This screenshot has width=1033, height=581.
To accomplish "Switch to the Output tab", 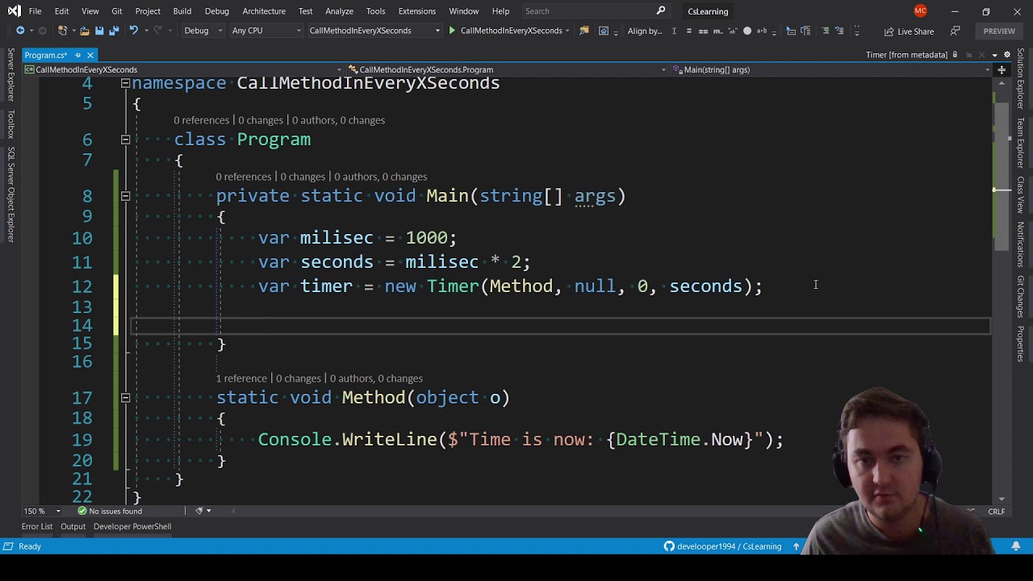I will (73, 526).
